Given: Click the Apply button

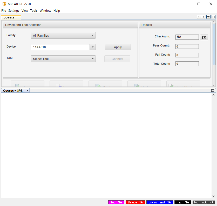Looking at the screenshot, I should pyautogui.click(x=118, y=47).
